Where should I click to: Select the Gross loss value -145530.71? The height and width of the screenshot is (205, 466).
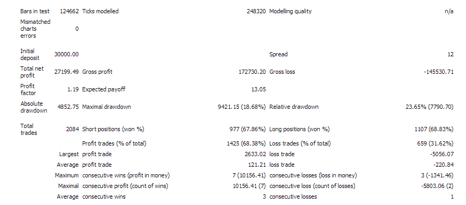[x=439, y=72]
